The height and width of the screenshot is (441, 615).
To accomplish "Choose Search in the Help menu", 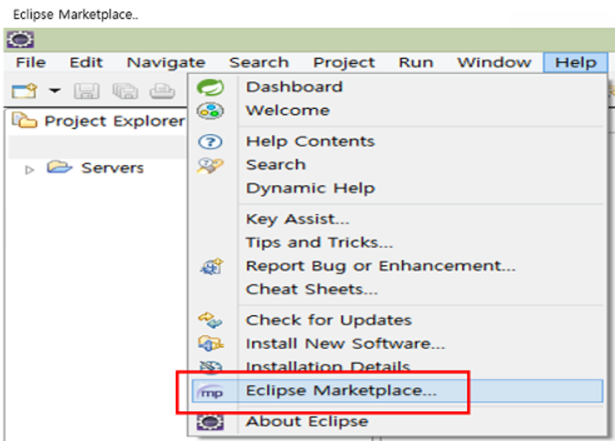I will coord(398,164).
